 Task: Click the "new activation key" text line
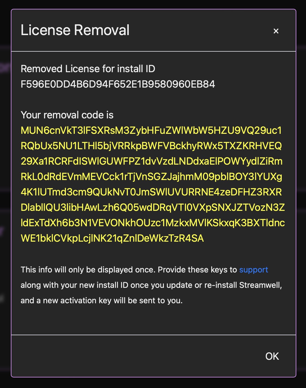click(x=101, y=300)
